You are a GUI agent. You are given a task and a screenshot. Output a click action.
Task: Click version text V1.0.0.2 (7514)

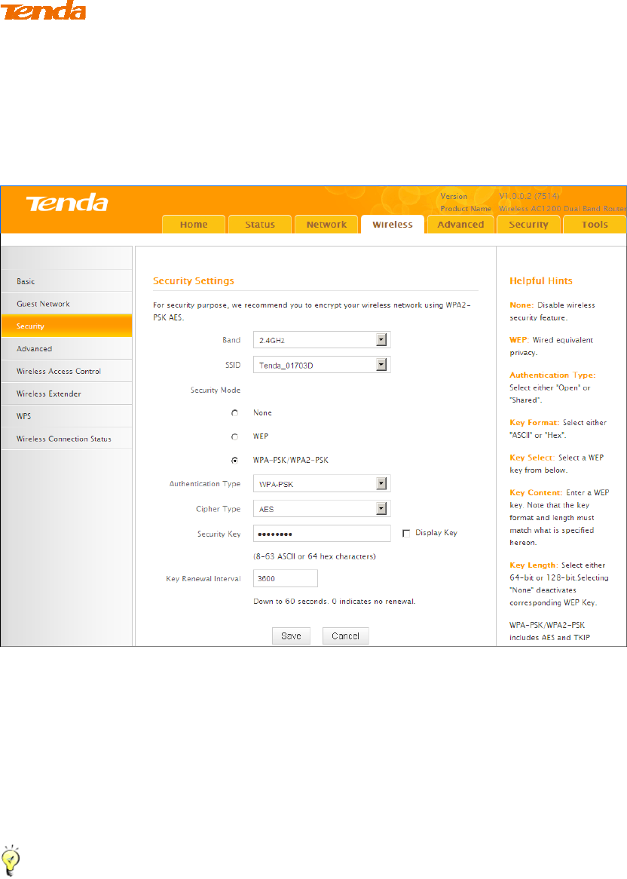click(529, 196)
